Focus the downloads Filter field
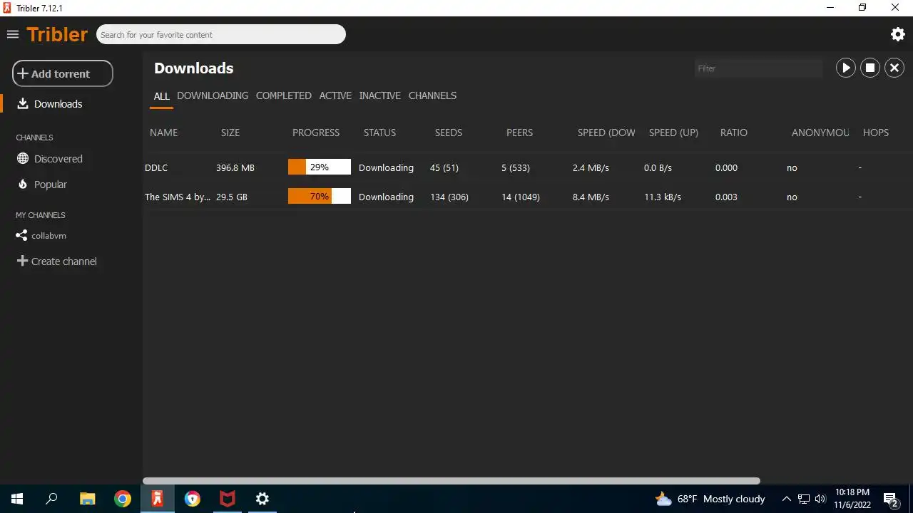The height and width of the screenshot is (513, 913). point(758,68)
